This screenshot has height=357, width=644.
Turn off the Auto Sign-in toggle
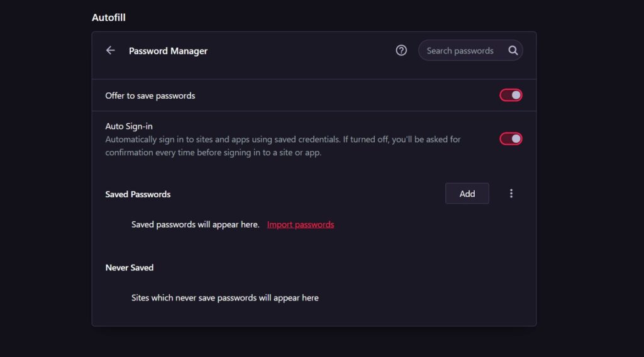(x=511, y=139)
